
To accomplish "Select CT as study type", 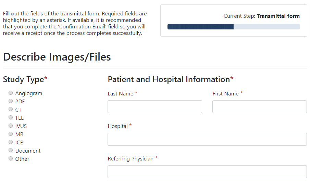I will point(11,109).
